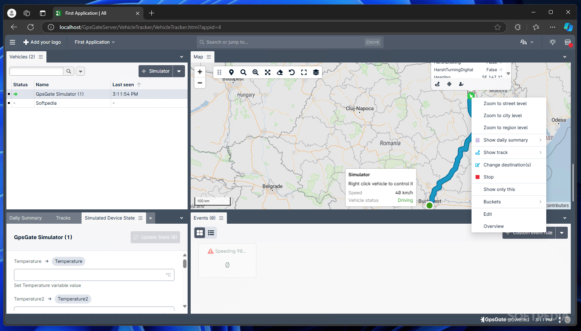This screenshot has width=581, height=331.
Task: Choose Show only this
Action: click(509, 189)
